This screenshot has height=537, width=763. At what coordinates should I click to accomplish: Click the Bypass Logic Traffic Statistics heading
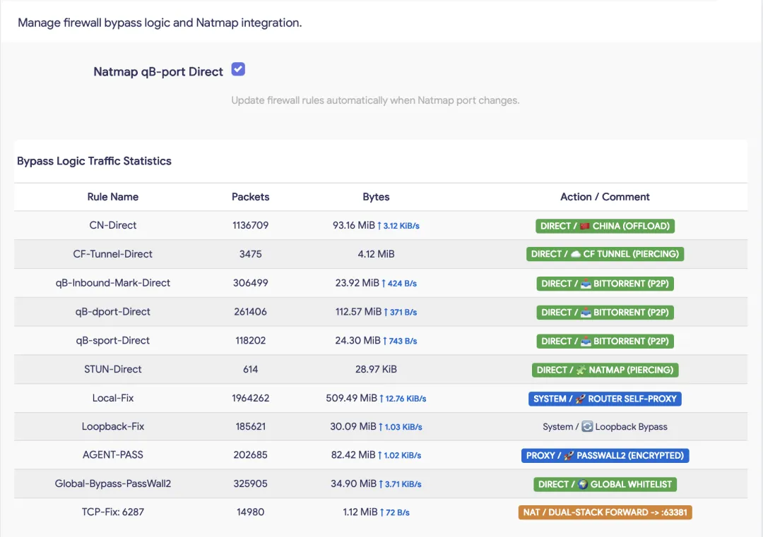[x=95, y=161]
